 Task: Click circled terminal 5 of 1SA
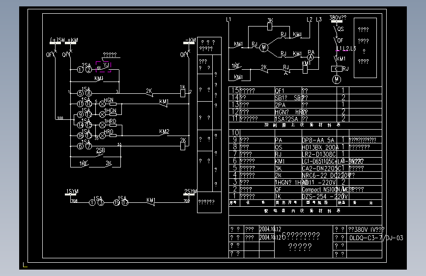(x=80, y=93)
